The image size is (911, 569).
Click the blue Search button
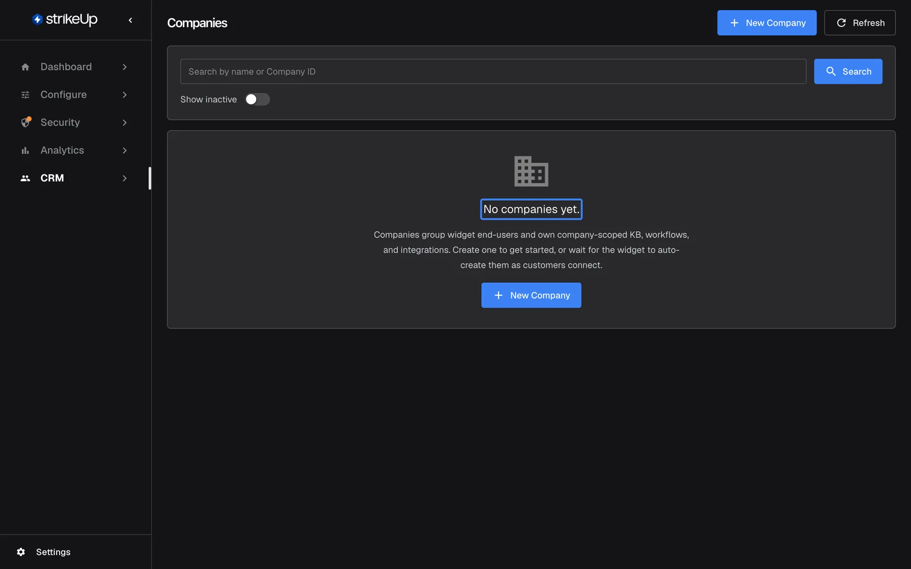tap(848, 71)
